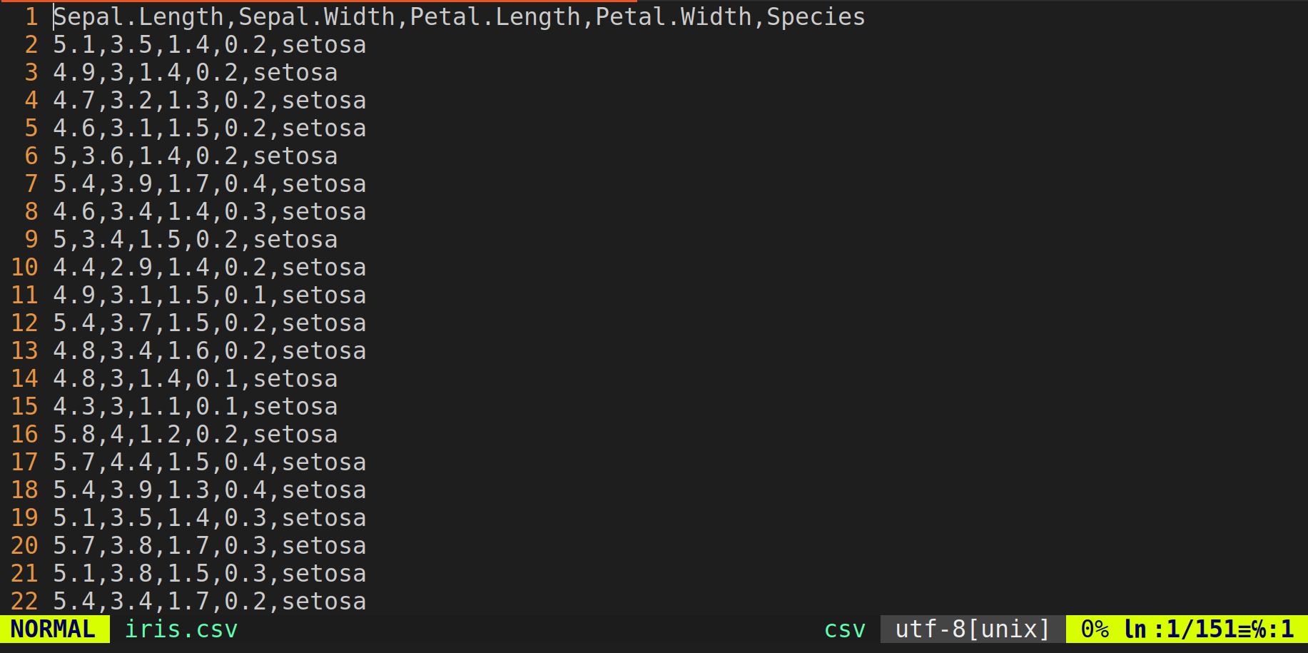This screenshot has width=1308, height=653.
Task: Click the utf-8[unix] encoding segment
Action: 972,629
